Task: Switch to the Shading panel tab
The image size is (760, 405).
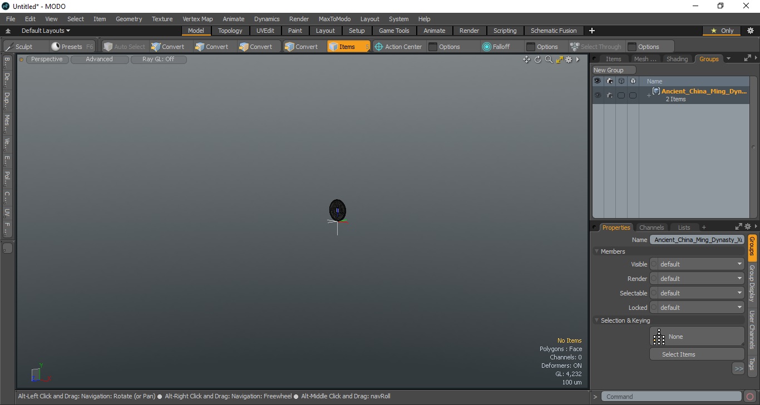Action: pos(677,59)
